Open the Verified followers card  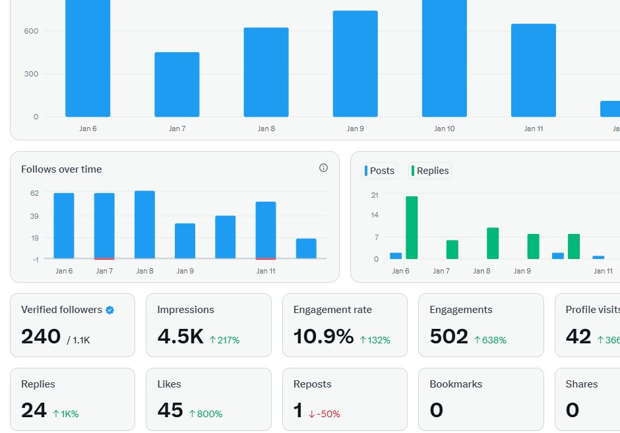(x=73, y=325)
